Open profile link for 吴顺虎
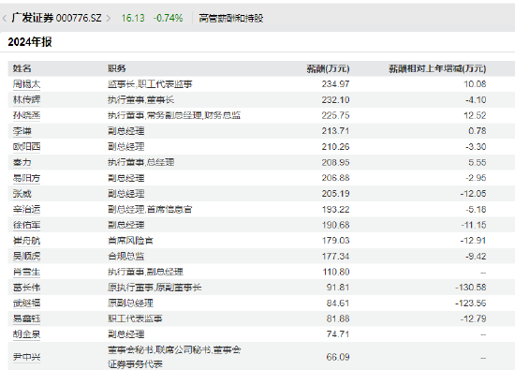 [26, 256]
